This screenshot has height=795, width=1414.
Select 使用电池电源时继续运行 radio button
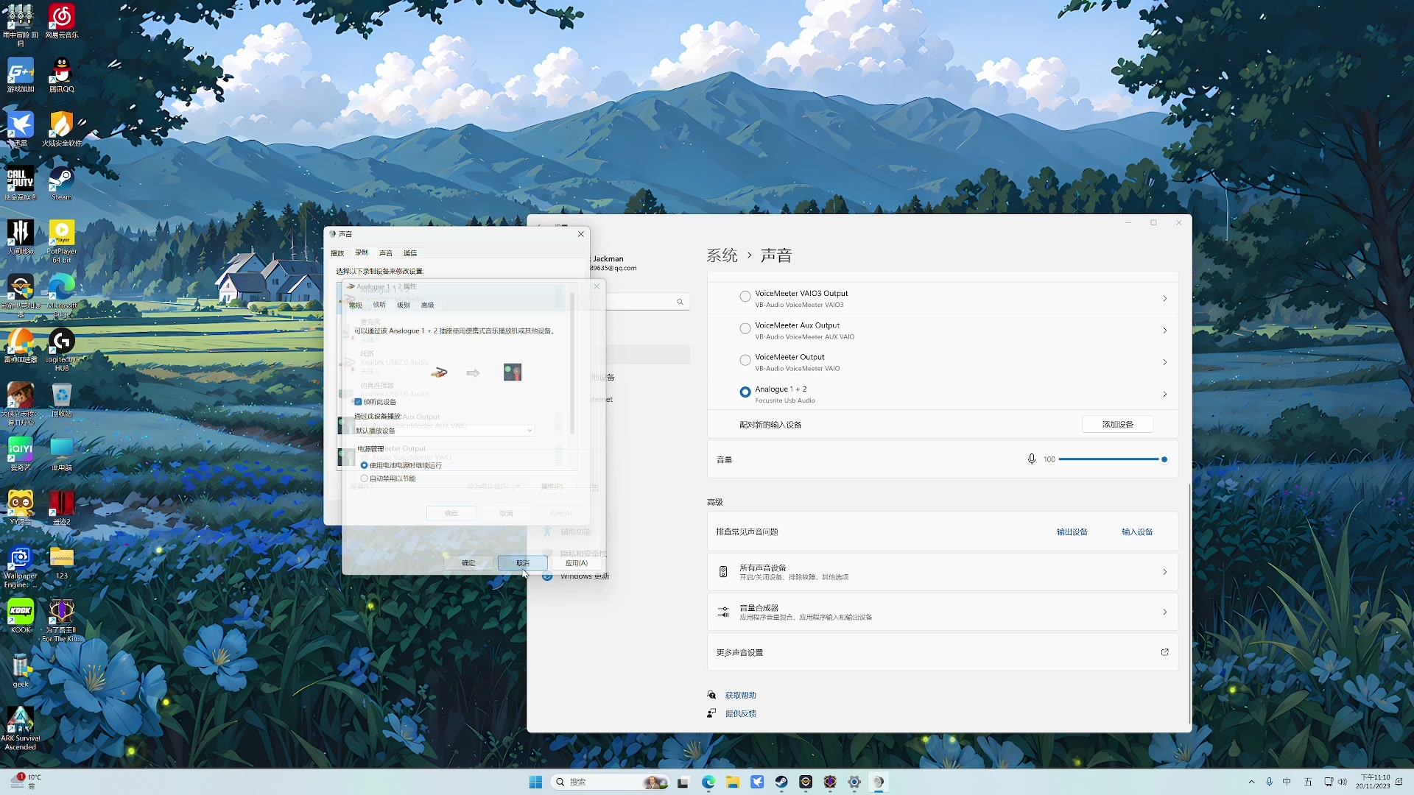click(365, 465)
